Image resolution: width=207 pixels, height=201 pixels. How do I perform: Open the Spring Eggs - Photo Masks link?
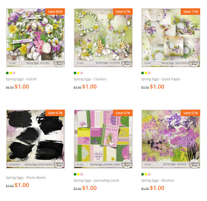26,178
